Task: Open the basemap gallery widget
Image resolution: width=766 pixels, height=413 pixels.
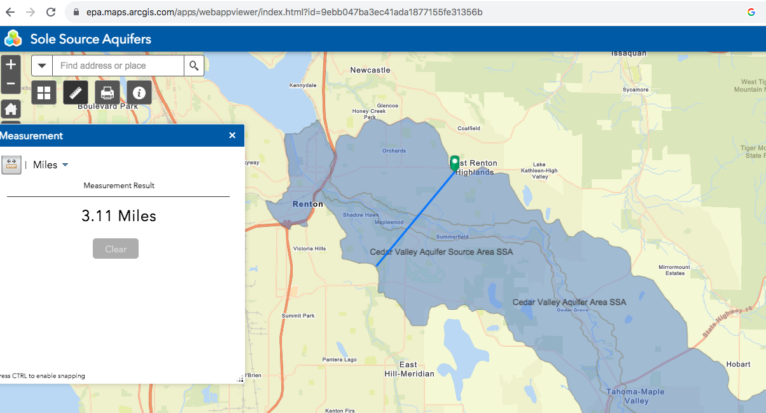Action: click(x=44, y=93)
